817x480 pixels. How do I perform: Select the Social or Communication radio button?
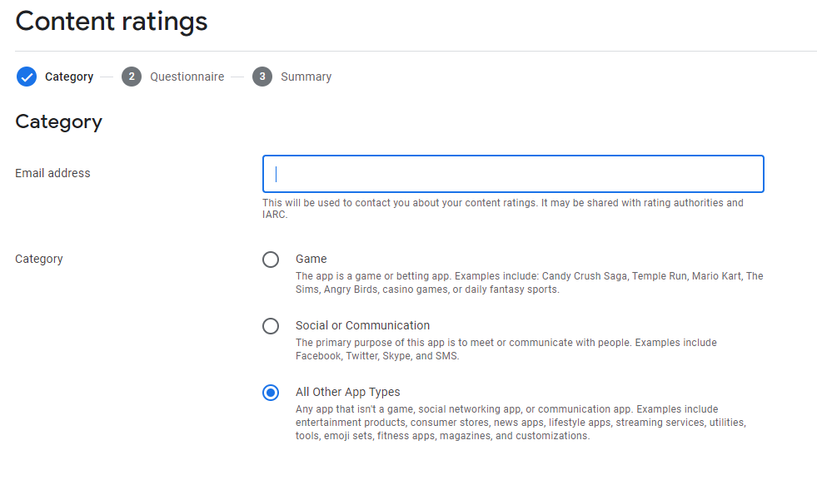click(x=271, y=326)
